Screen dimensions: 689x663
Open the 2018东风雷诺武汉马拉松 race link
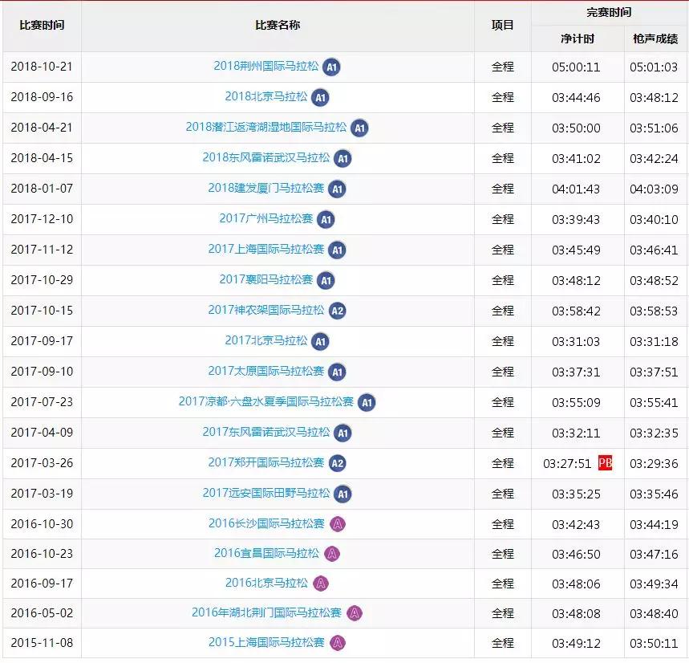coord(265,158)
